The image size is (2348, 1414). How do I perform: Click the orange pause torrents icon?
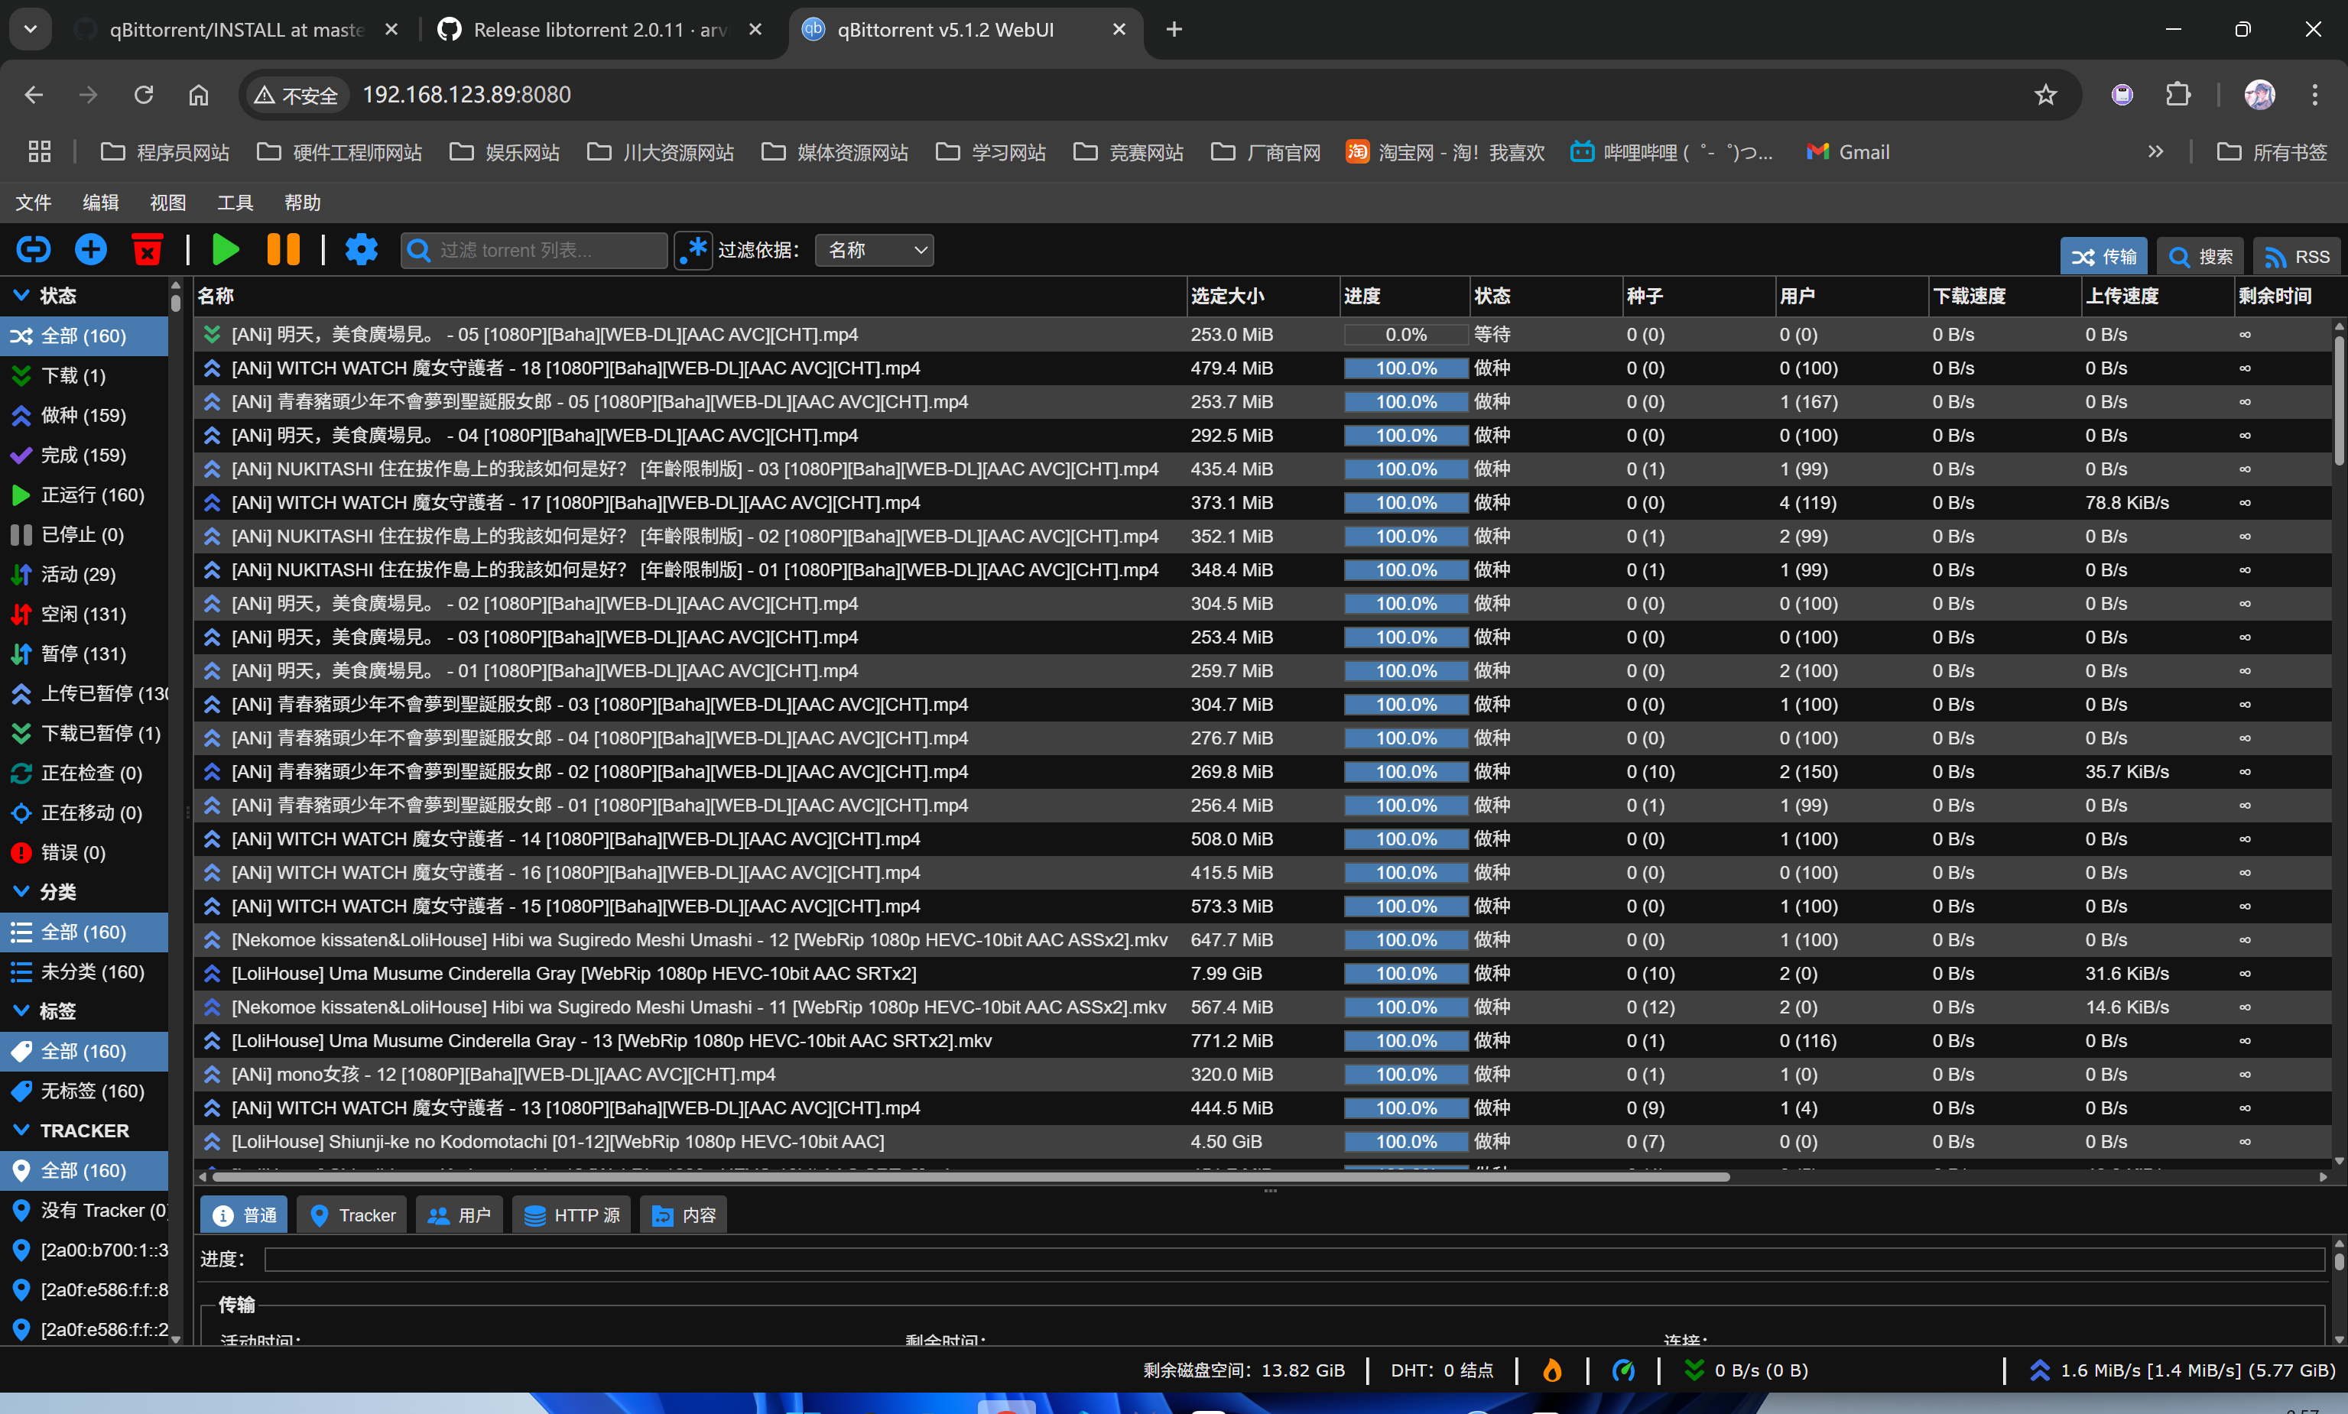coord(283,250)
